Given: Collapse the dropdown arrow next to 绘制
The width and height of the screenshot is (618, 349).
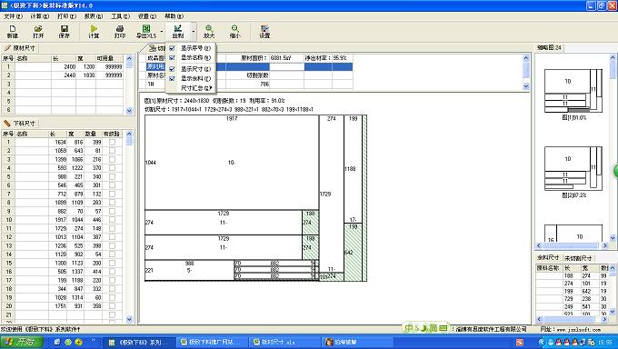Looking at the screenshot, I should tap(193, 32).
